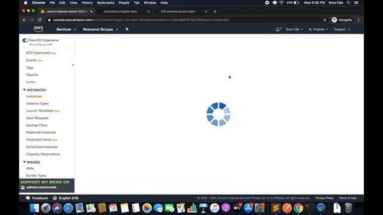The height and width of the screenshot is (215, 383).
Task: Open the Music app from the dock
Action: tap(214, 208)
